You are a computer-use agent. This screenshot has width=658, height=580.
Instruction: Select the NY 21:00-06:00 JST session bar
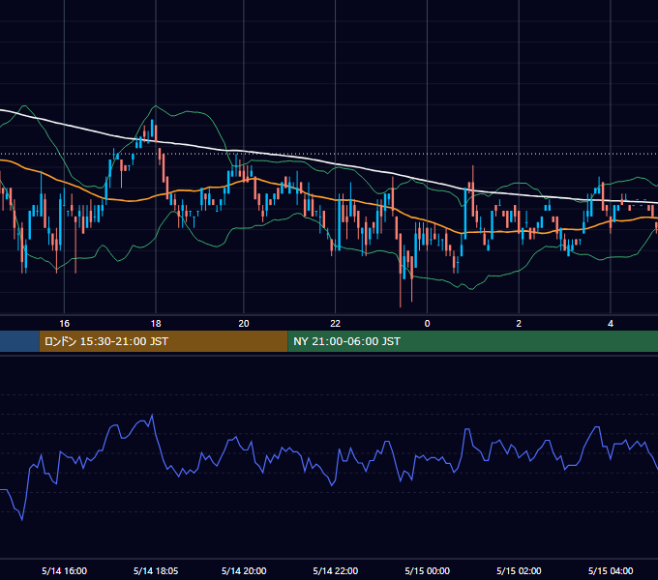(473, 341)
